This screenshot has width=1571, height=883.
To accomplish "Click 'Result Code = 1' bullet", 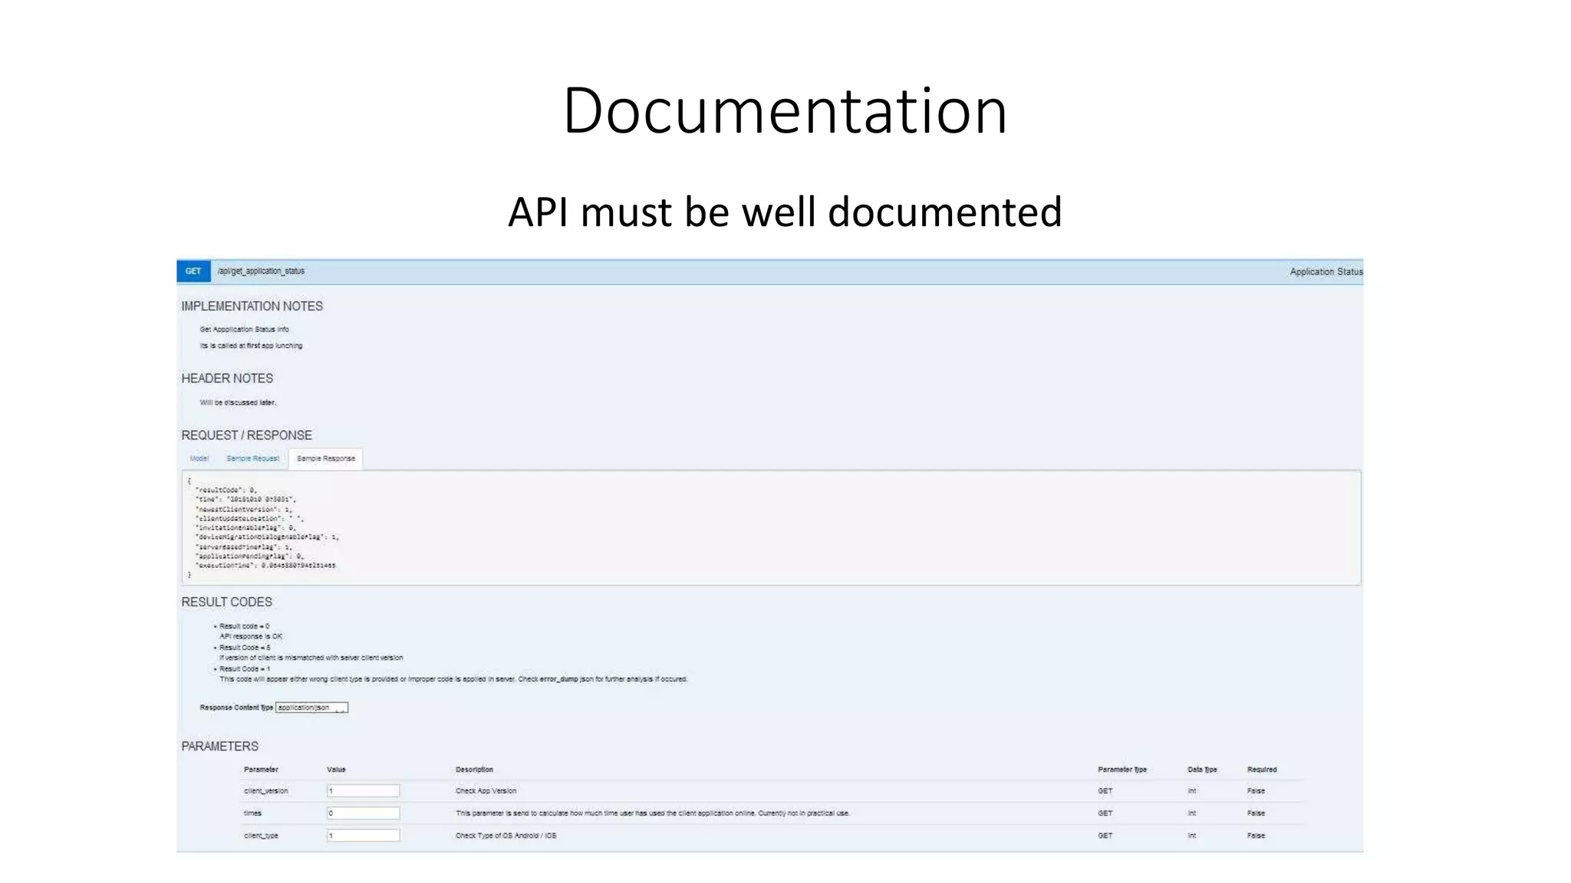I will 244,669.
